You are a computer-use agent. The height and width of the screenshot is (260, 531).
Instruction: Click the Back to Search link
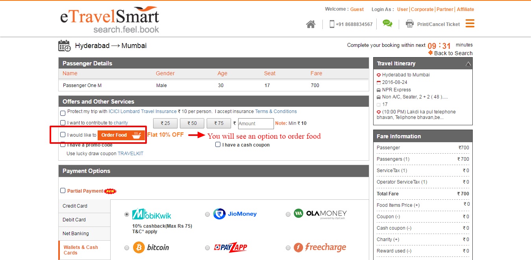coord(453,53)
